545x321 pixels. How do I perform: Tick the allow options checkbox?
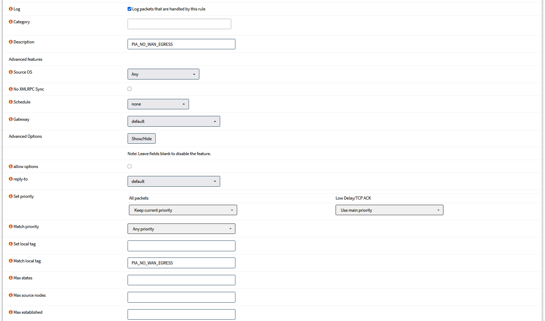coord(130,167)
